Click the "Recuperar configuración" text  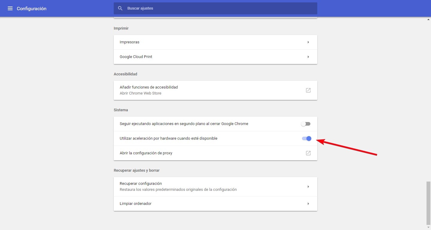(x=141, y=184)
